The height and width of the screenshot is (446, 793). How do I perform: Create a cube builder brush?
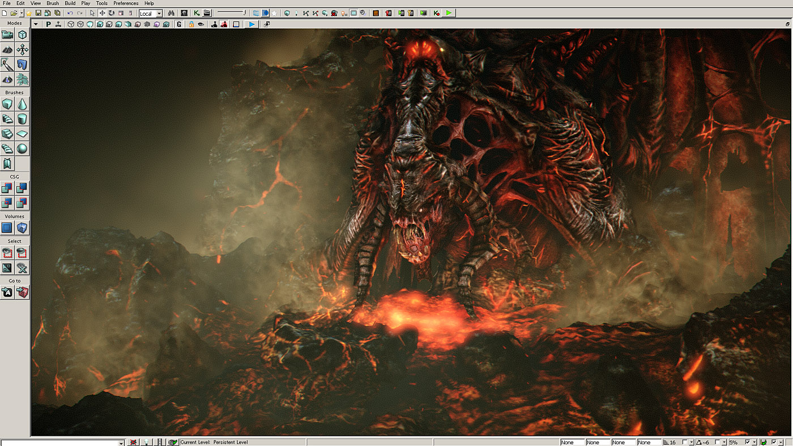(7, 104)
